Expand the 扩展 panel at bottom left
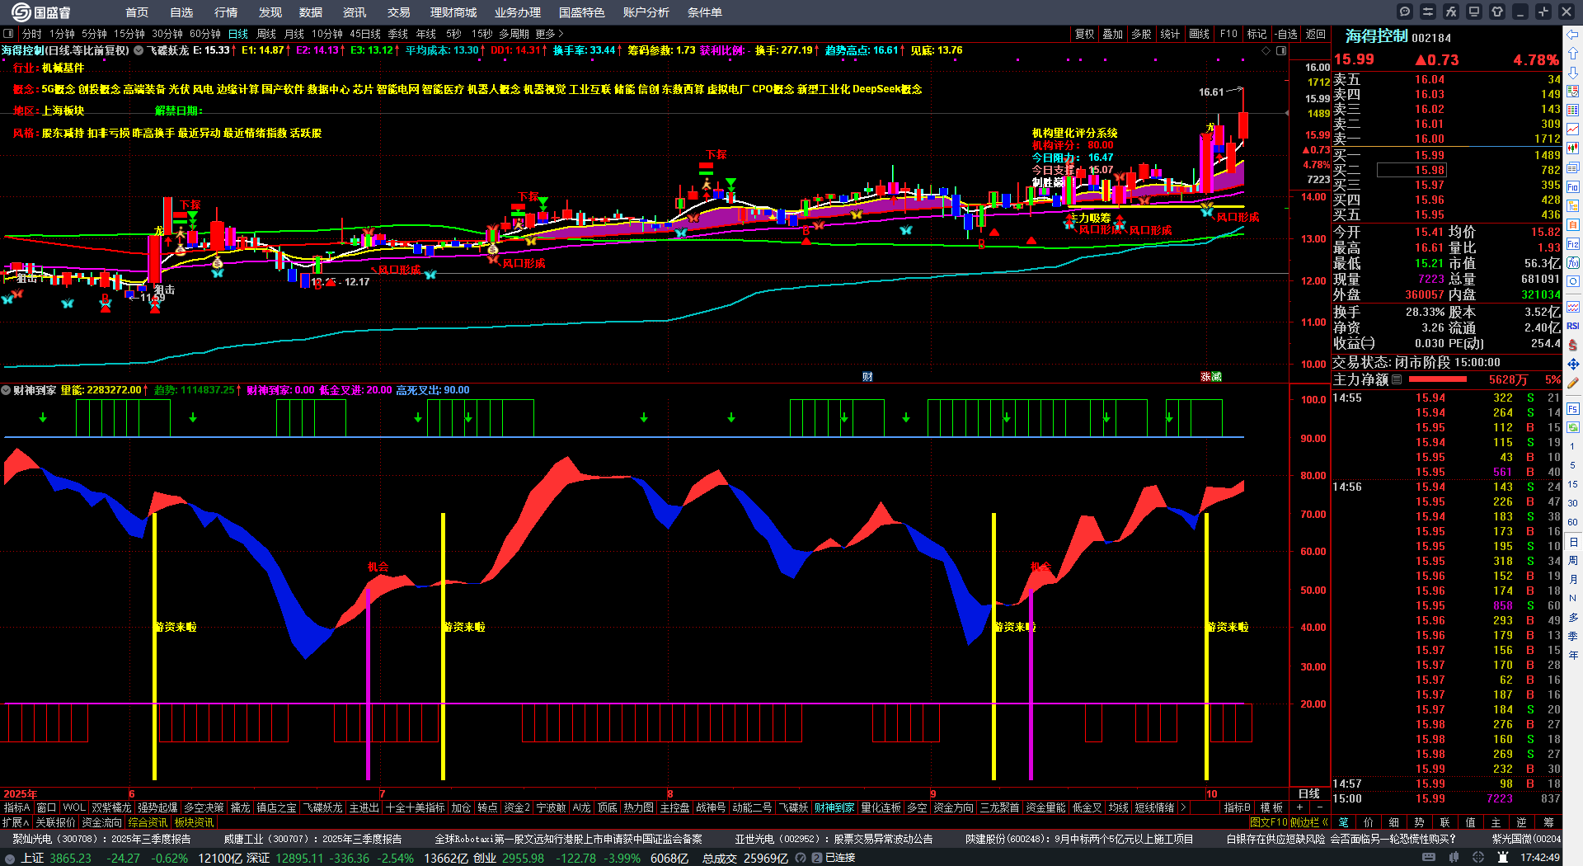This screenshot has width=1583, height=866. click(16, 822)
